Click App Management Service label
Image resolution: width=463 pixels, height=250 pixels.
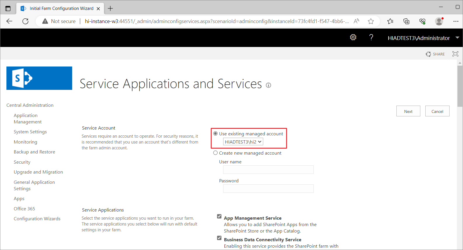pyautogui.click(x=253, y=218)
